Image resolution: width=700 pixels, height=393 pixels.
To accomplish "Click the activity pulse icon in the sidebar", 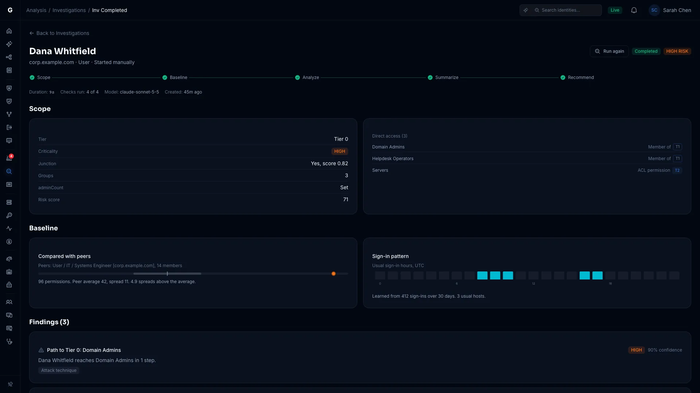I will pyautogui.click(x=9, y=229).
